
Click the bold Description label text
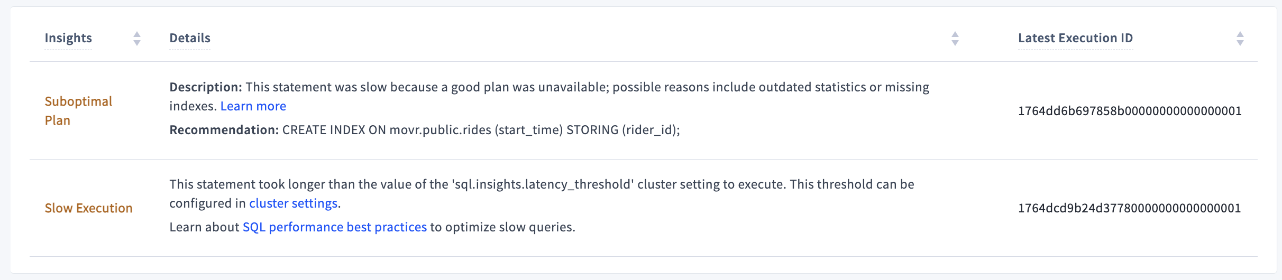coord(205,87)
